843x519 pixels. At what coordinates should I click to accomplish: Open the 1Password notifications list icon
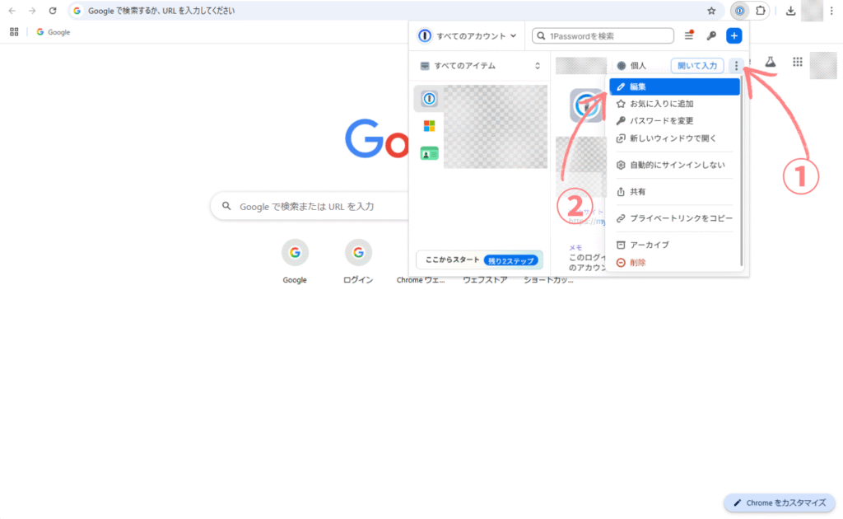pyautogui.click(x=689, y=35)
